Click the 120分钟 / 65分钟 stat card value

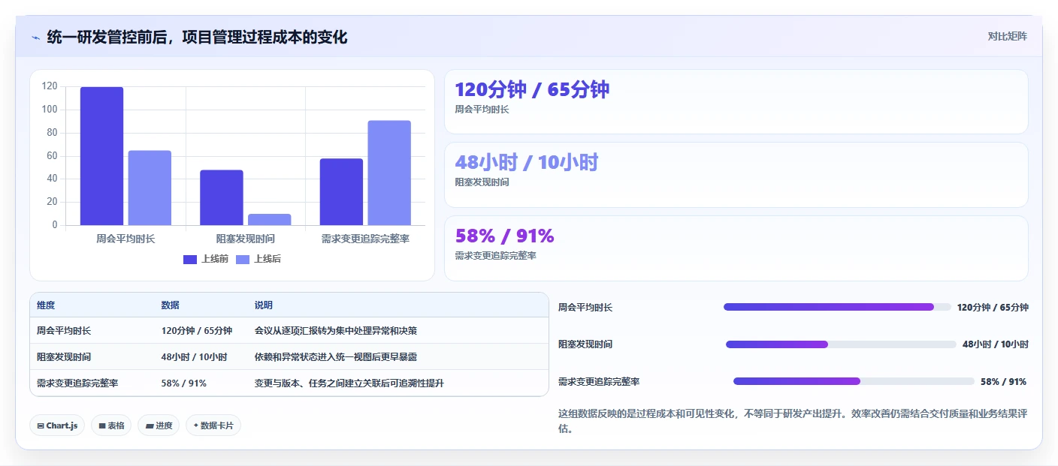[x=532, y=89]
